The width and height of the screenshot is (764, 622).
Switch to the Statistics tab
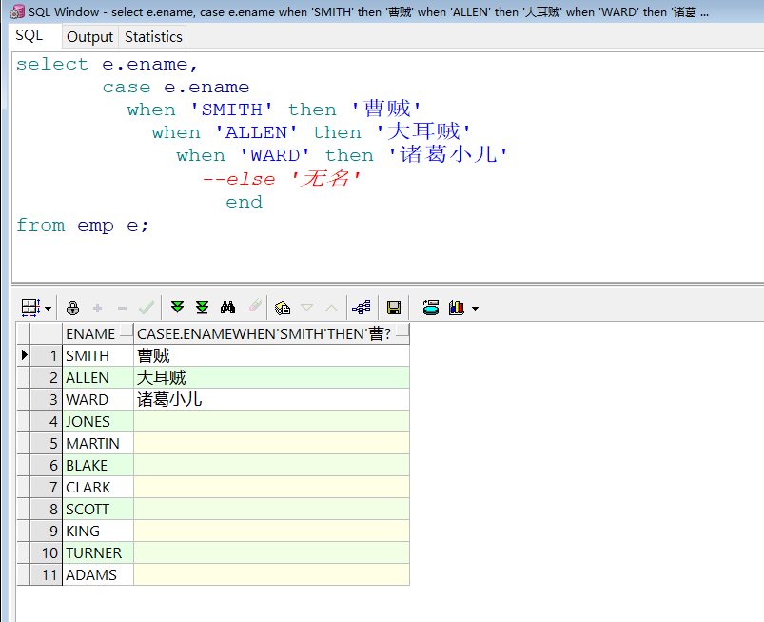153,36
